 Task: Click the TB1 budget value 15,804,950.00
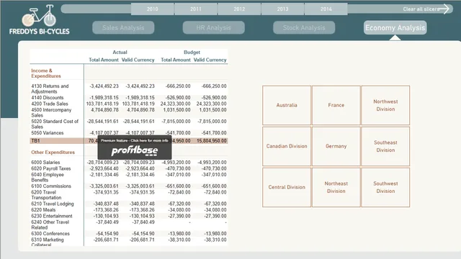coord(212,141)
